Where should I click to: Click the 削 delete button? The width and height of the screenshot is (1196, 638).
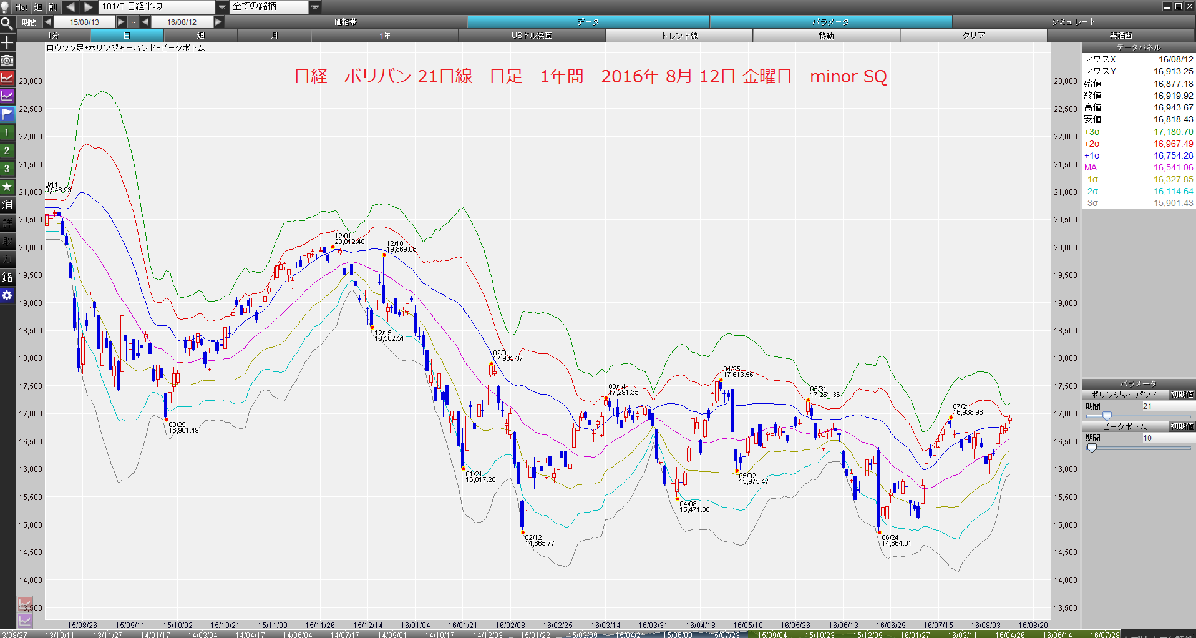[x=53, y=7]
